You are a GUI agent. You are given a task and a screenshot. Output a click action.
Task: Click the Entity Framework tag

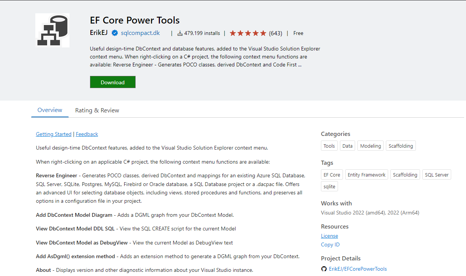click(x=366, y=175)
